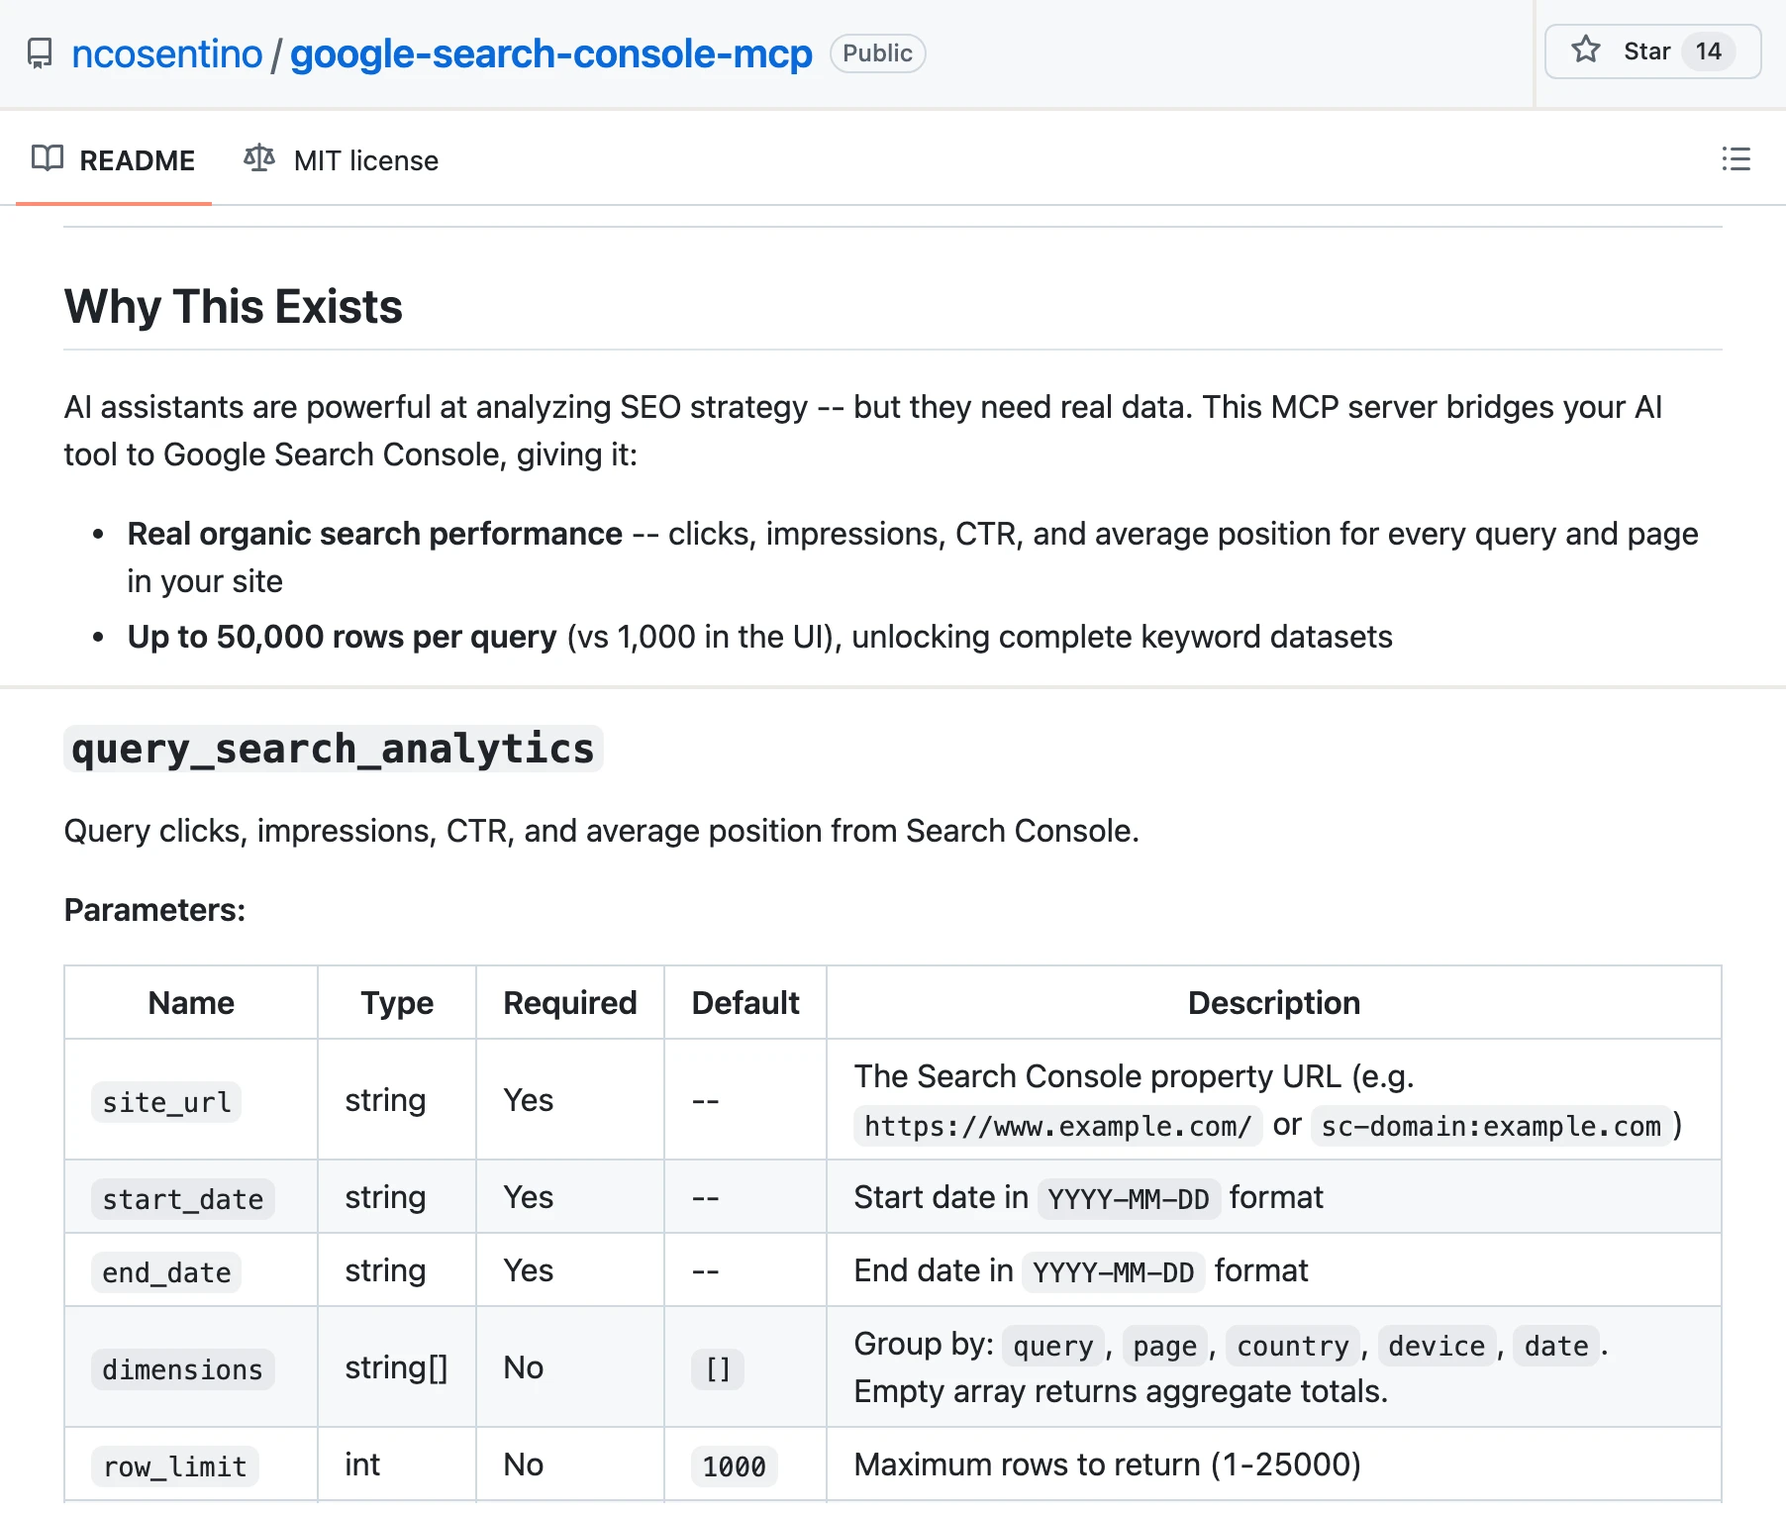Click the balance scale license icon

click(259, 158)
